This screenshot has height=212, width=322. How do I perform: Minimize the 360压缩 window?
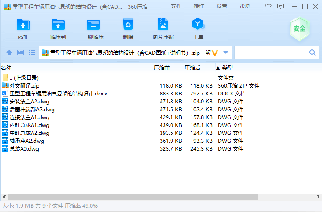(294, 7)
